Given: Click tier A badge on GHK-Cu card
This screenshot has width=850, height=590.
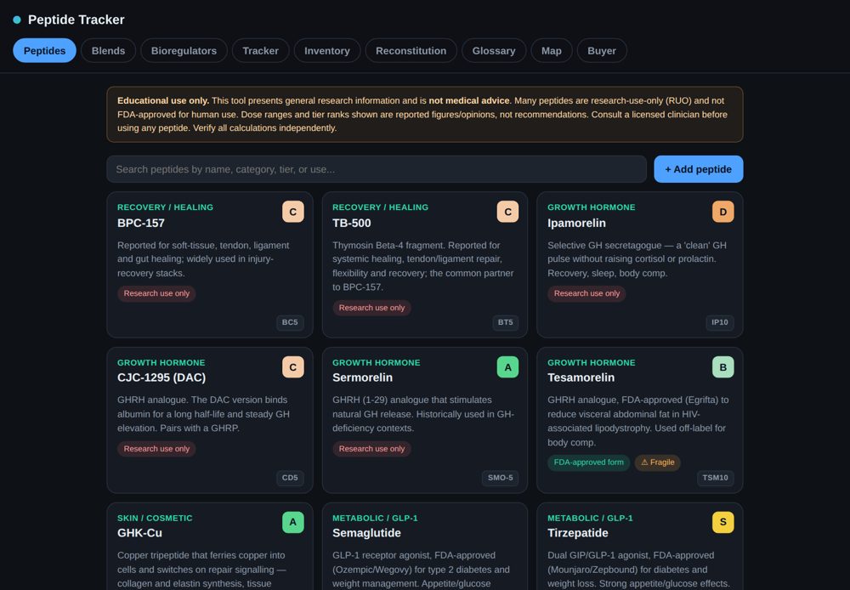Looking at the screenshot, I should [x=292, y=522].
